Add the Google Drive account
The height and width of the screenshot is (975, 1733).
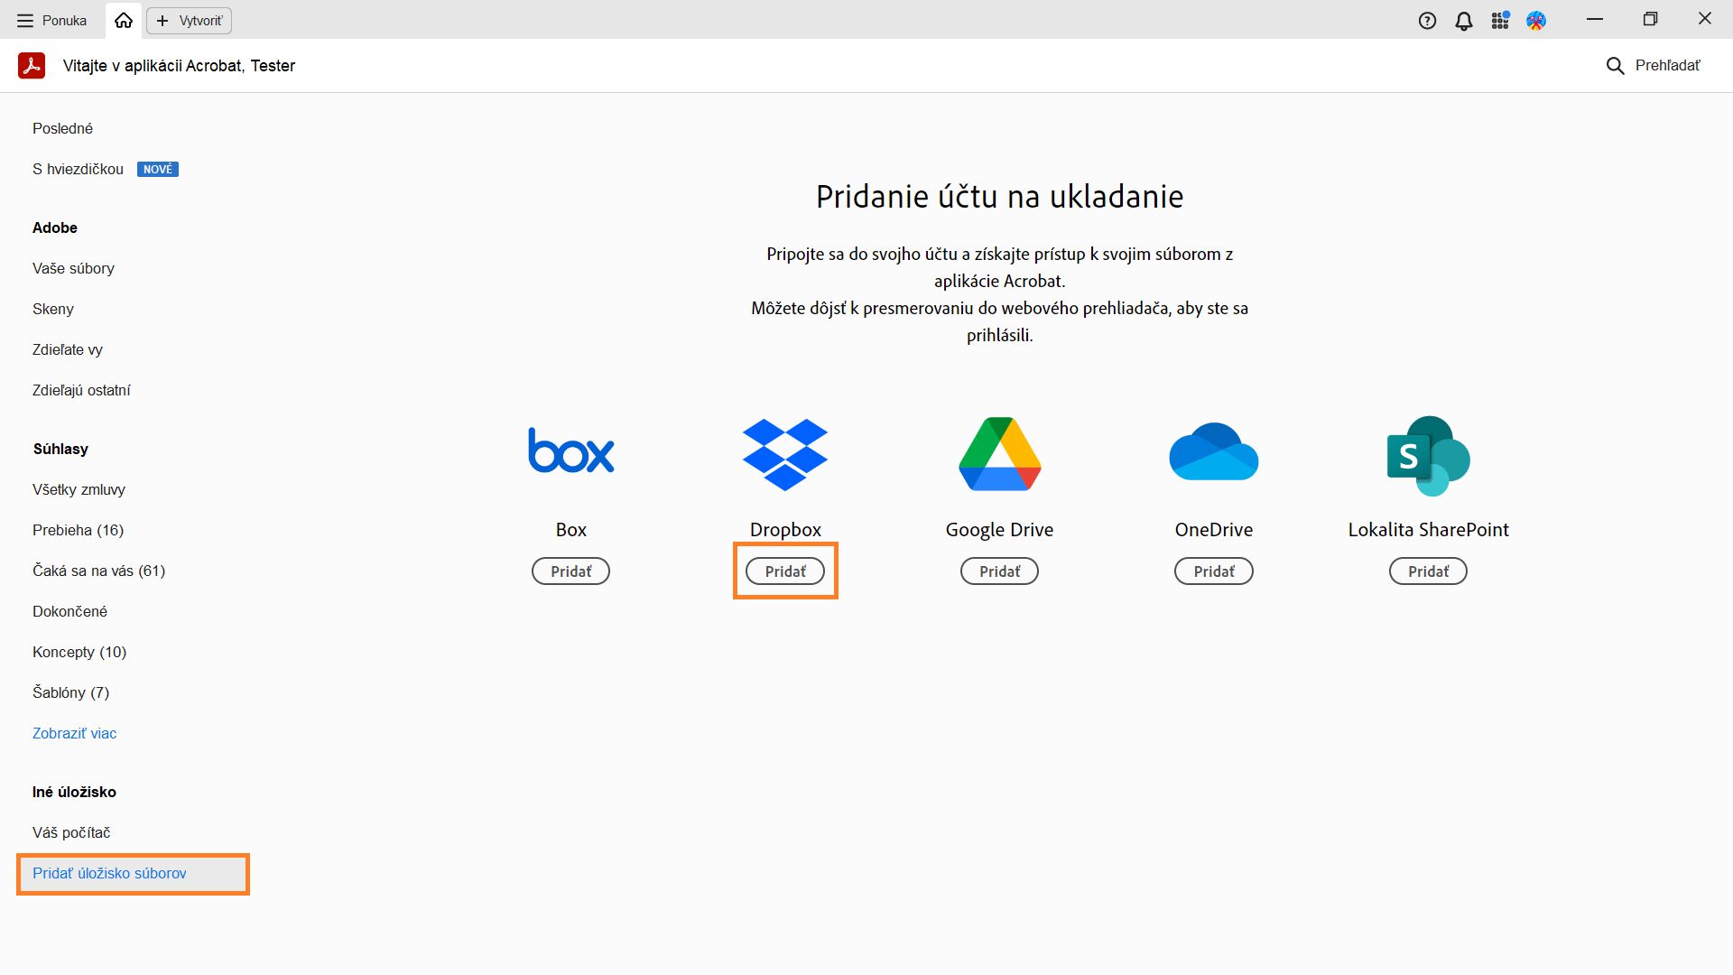coord(999,571)
